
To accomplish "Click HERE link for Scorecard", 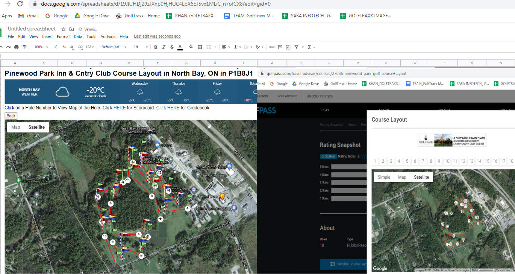I will [120, 108].
